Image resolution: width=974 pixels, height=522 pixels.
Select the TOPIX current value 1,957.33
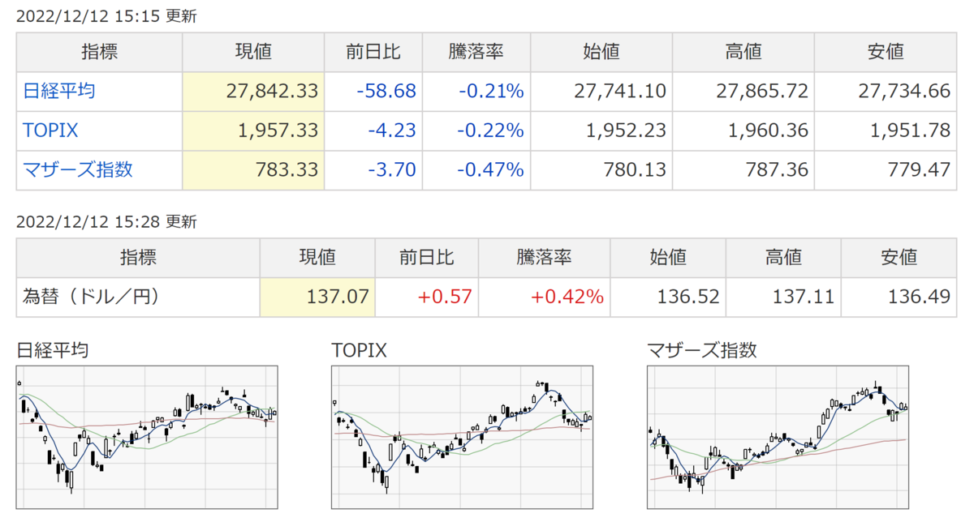[x=253, y=131]
